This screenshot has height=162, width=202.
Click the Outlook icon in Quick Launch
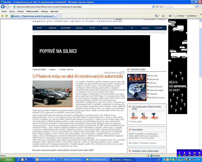[22, 160]
